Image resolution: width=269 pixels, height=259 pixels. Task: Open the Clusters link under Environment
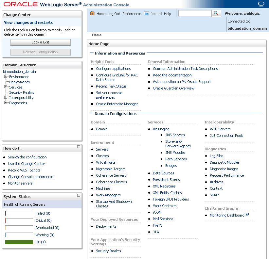coord(102,156)
